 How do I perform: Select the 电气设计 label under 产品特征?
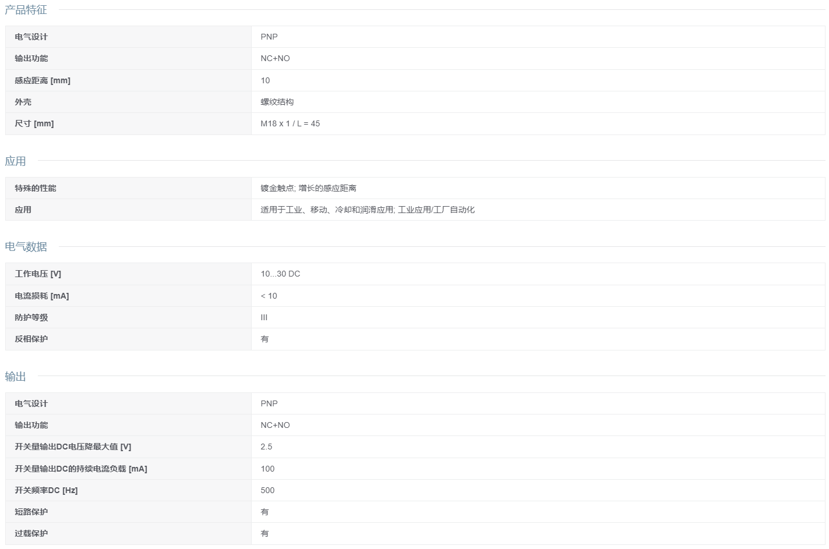click(x=31, y=37)
